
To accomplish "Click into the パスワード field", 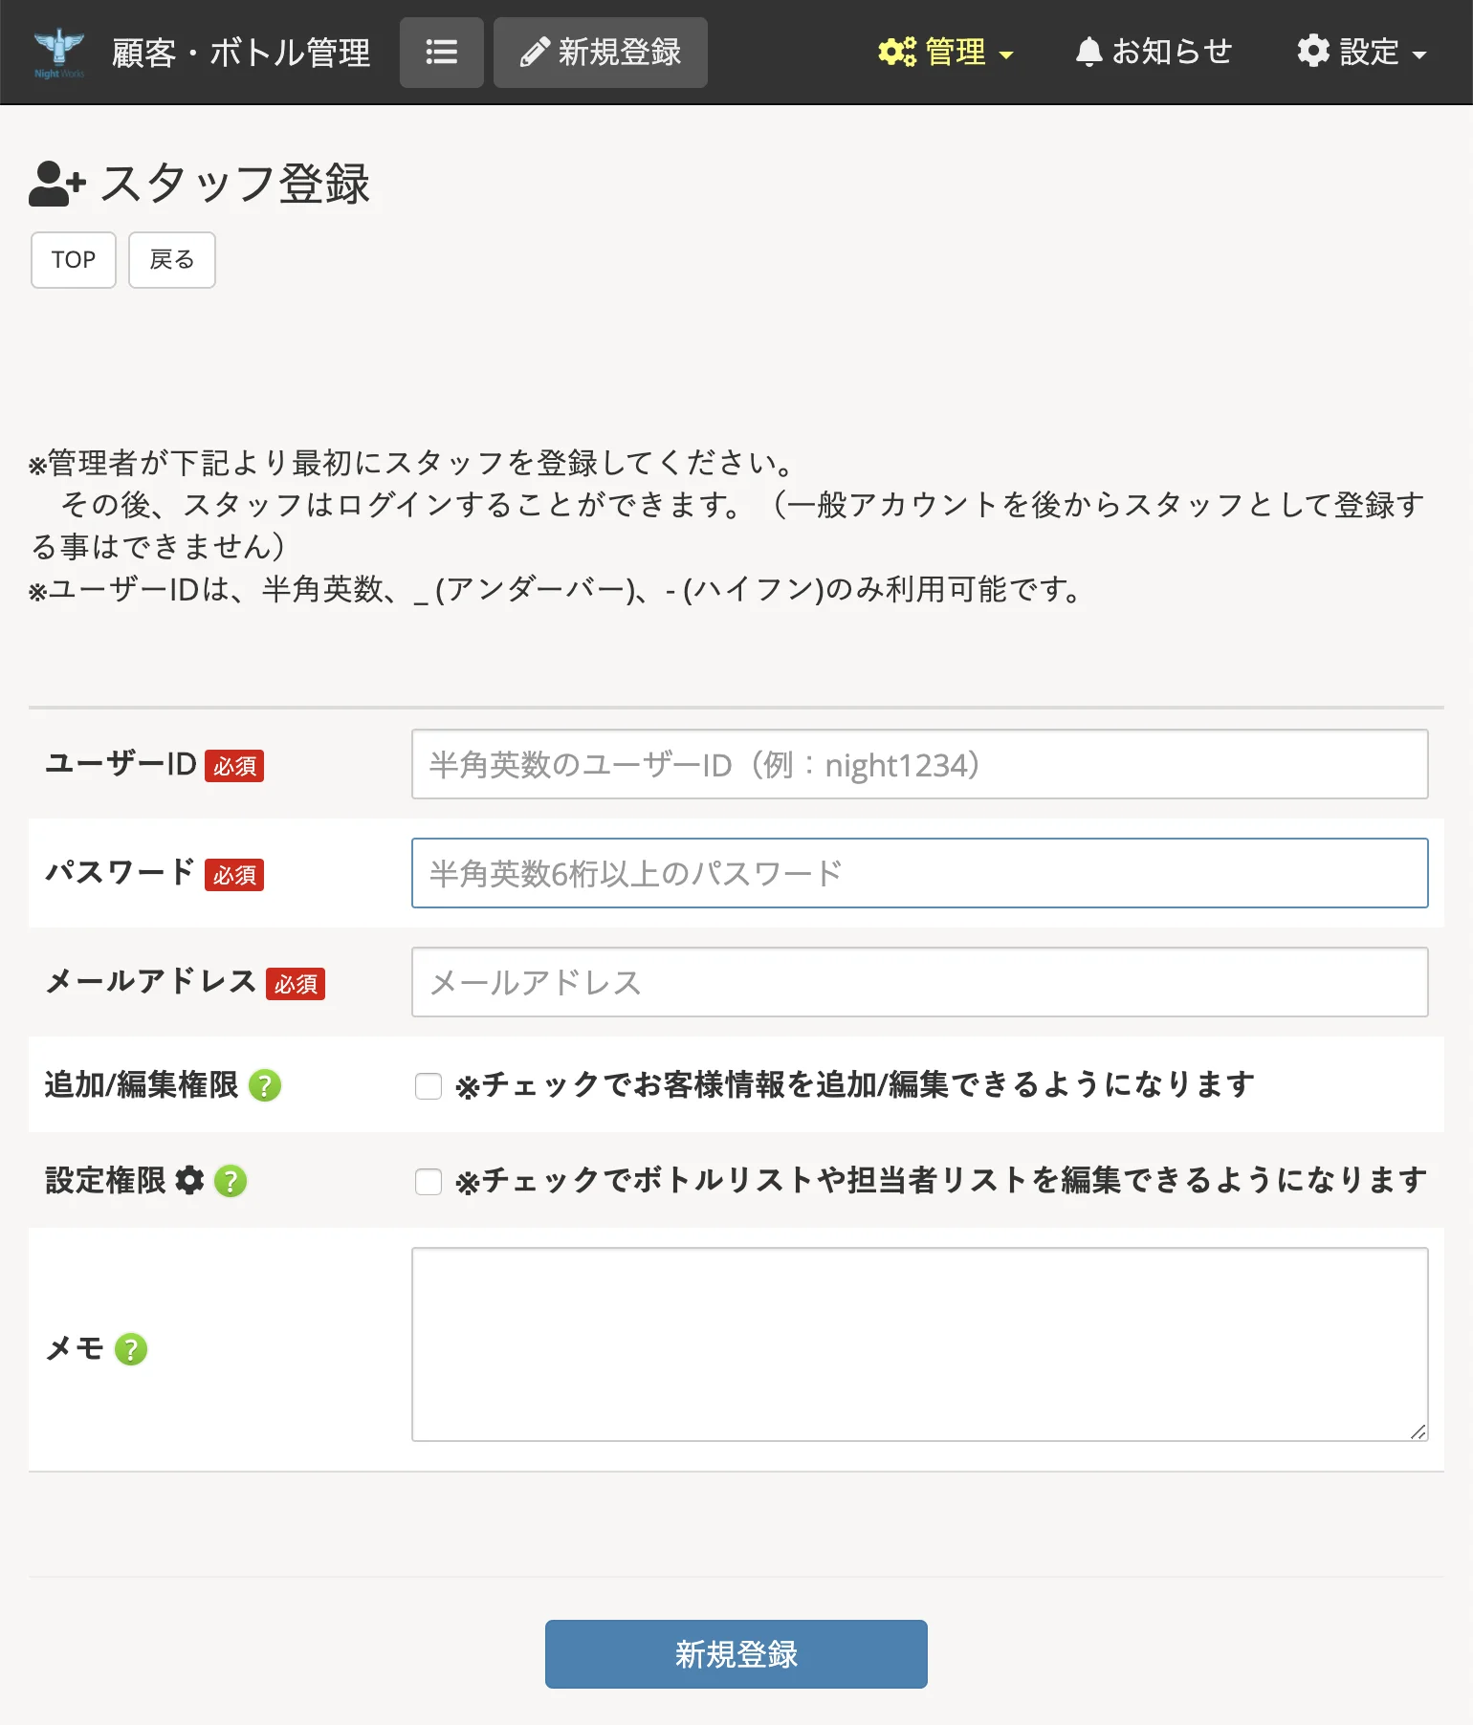I will (920, 873).
